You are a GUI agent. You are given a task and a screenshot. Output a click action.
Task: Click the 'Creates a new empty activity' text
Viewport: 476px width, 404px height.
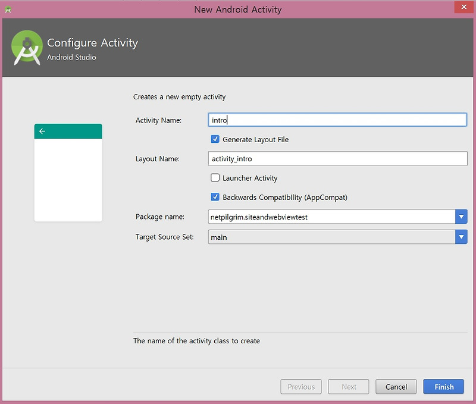click(179, 97)
